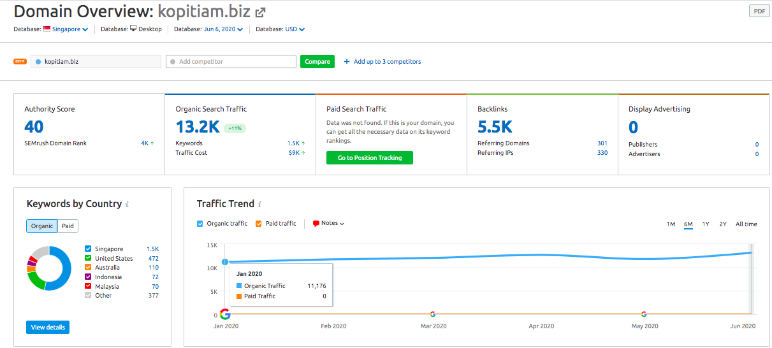The width and height of the screenshot is (772, 348).
Task: Uncheck the Australia checkbox
Action: (88, 268)
